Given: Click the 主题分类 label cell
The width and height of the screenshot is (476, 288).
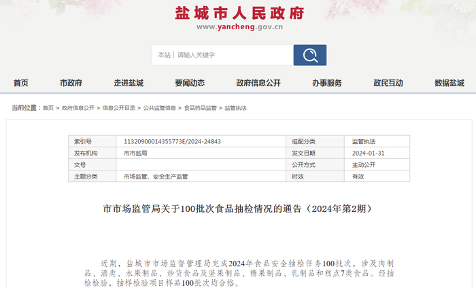Looking at the screenshot, I should [92, 177].
